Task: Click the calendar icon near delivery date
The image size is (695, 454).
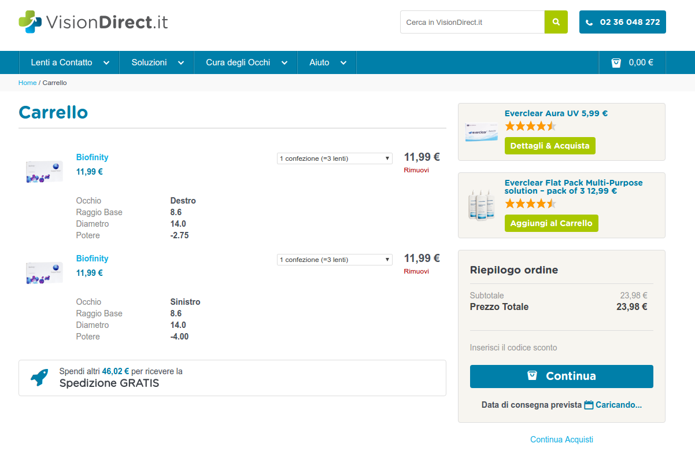Action: click(x=589, y=405)
